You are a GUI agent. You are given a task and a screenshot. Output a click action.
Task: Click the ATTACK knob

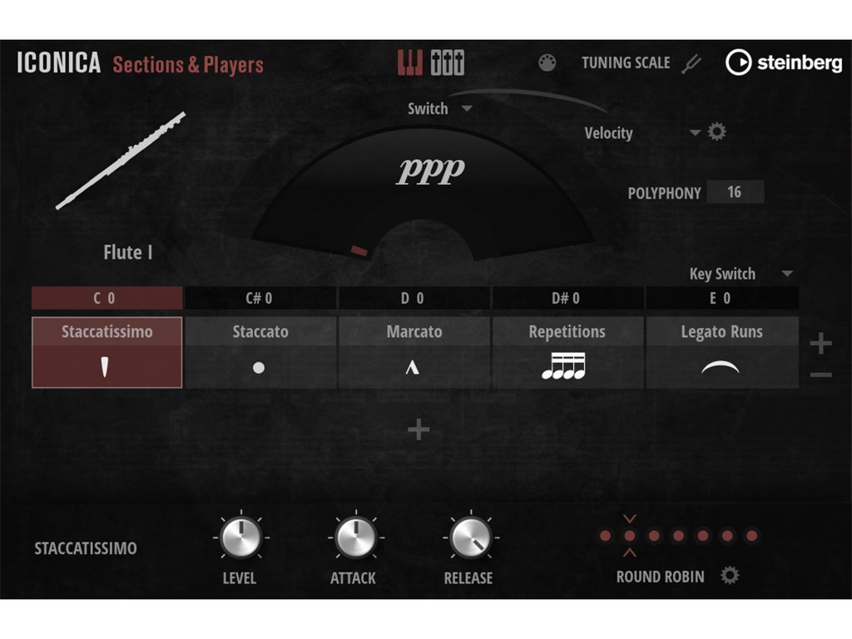pos(355,537)
